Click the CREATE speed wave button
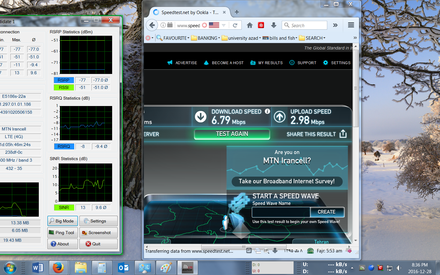 point(327,212)
